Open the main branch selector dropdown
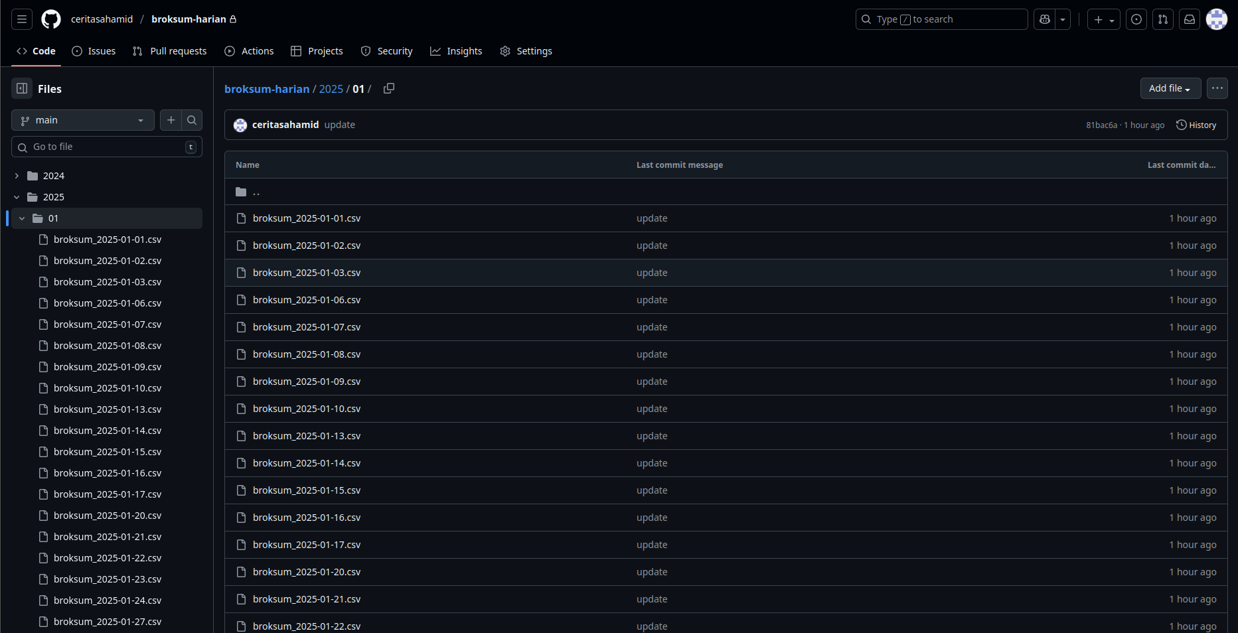1238x633 pixels. pyautogui.click(x=82, y=120)
